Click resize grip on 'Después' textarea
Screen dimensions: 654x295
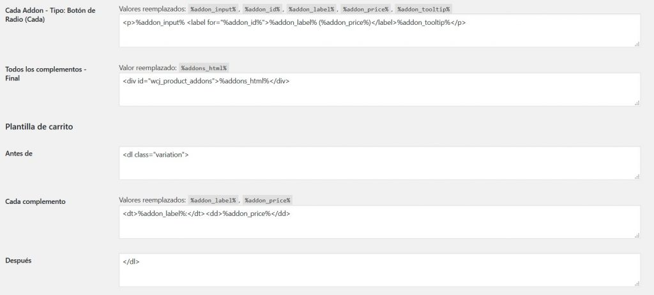tap(637, 283)
